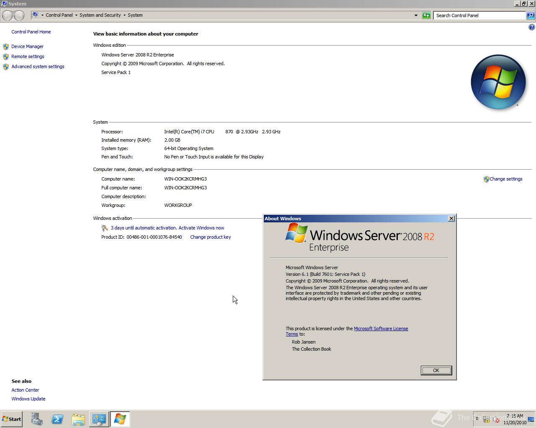Open the Microsoft Software License link
Viewport: 536px width, 428px height.
381,329
